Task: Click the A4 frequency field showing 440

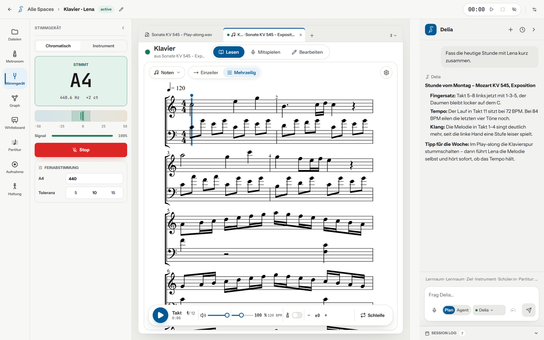Action: coord(94,178)
